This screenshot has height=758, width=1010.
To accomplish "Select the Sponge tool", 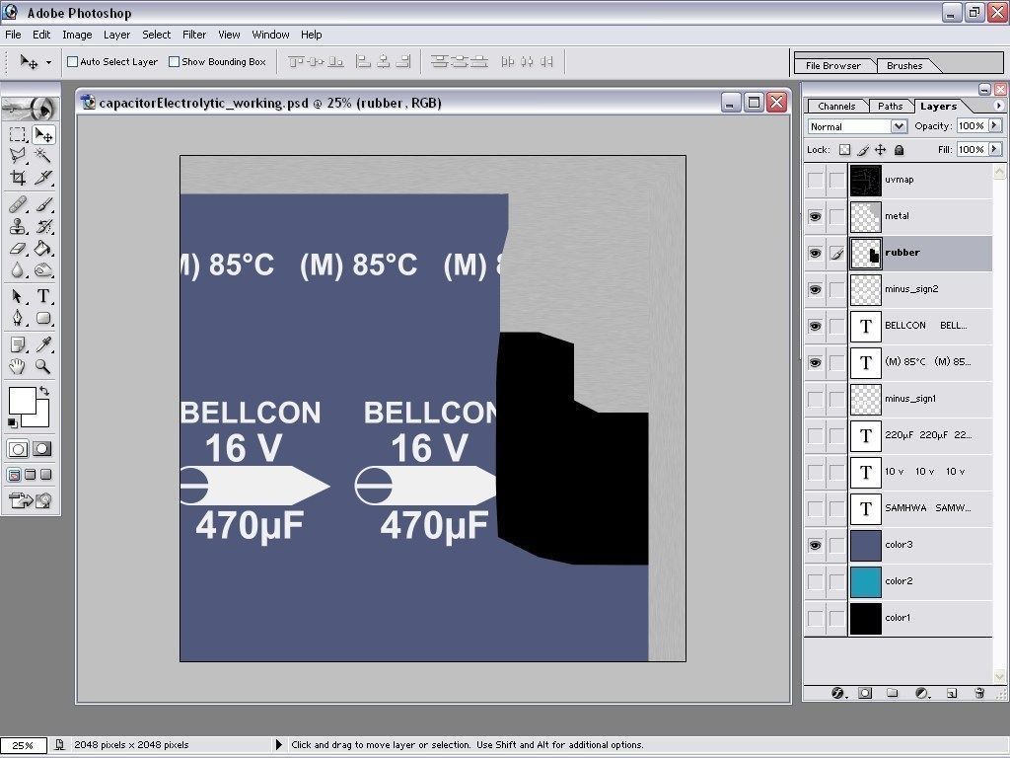I will [x=43, y=270].
